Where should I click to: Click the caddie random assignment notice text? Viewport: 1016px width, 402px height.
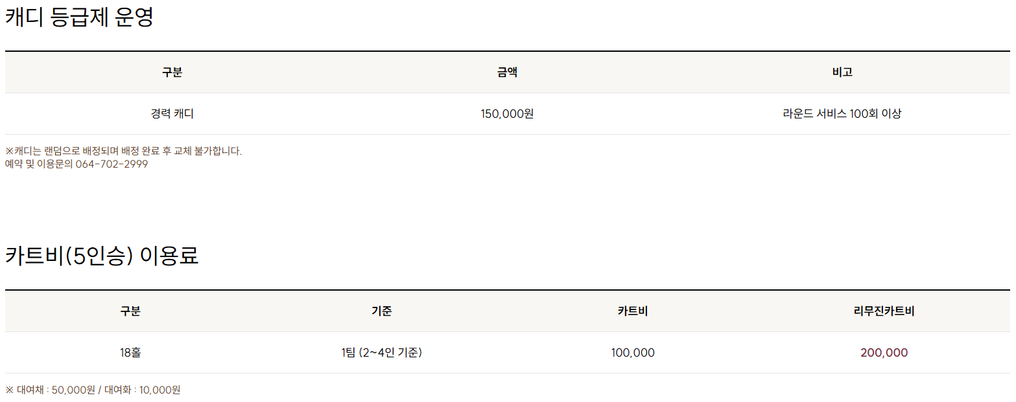(x=123, y=151)
